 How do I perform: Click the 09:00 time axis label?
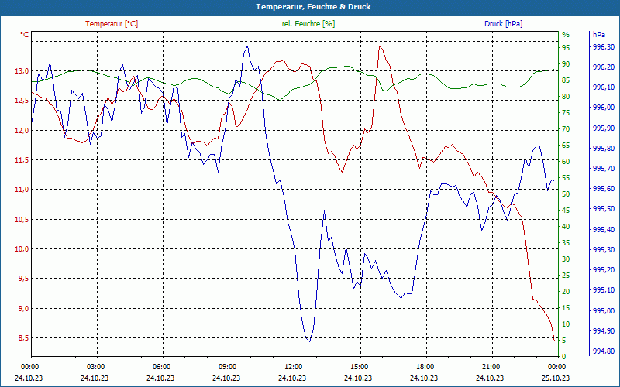tap(227, 367)
